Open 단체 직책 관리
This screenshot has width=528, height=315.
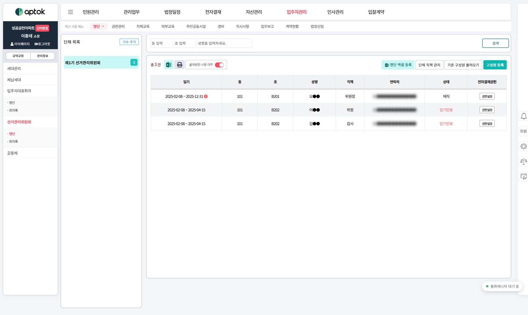[x=429, y=65]
